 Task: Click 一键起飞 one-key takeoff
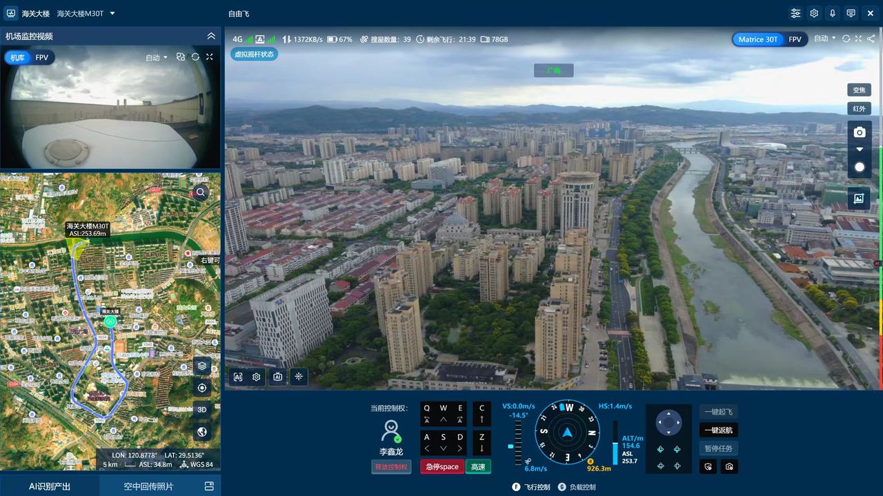click(717, 412)
